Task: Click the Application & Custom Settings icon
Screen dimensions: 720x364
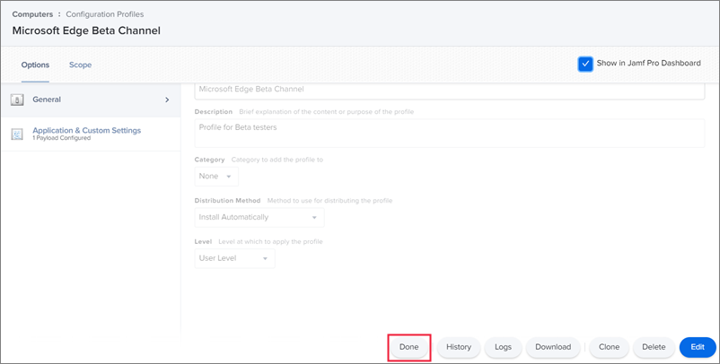Action: [x=16, y=134]
